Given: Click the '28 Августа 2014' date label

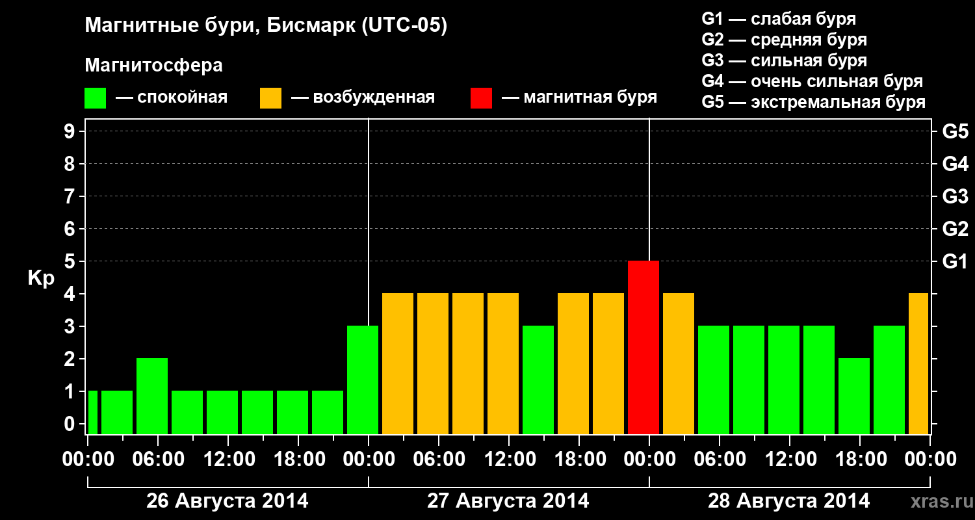Looking at the screenshot, I should pos(789,501).
